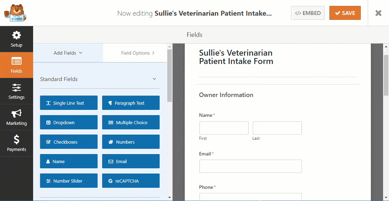Open the Settings sliders panel
This screenshot has width=389, height=201.
pyautogui.click(x=16, y=91)
